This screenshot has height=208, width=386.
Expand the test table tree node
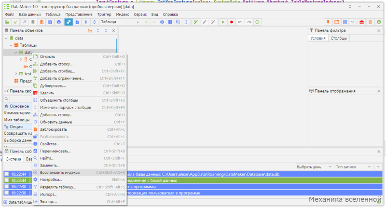point(16,74)
